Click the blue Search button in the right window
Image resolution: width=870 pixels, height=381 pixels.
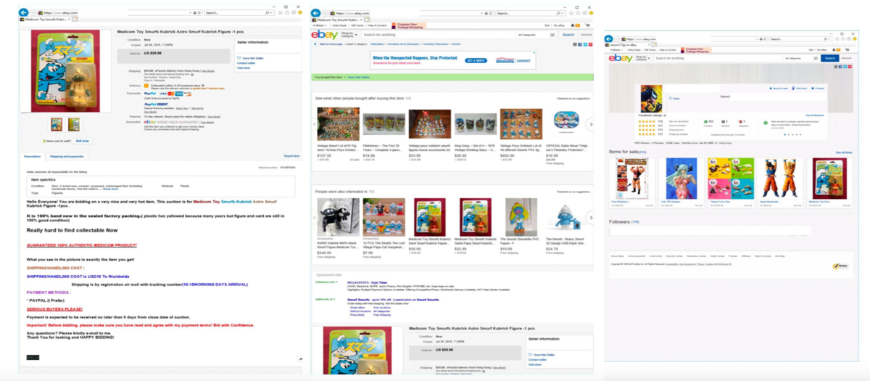(830, 57)
